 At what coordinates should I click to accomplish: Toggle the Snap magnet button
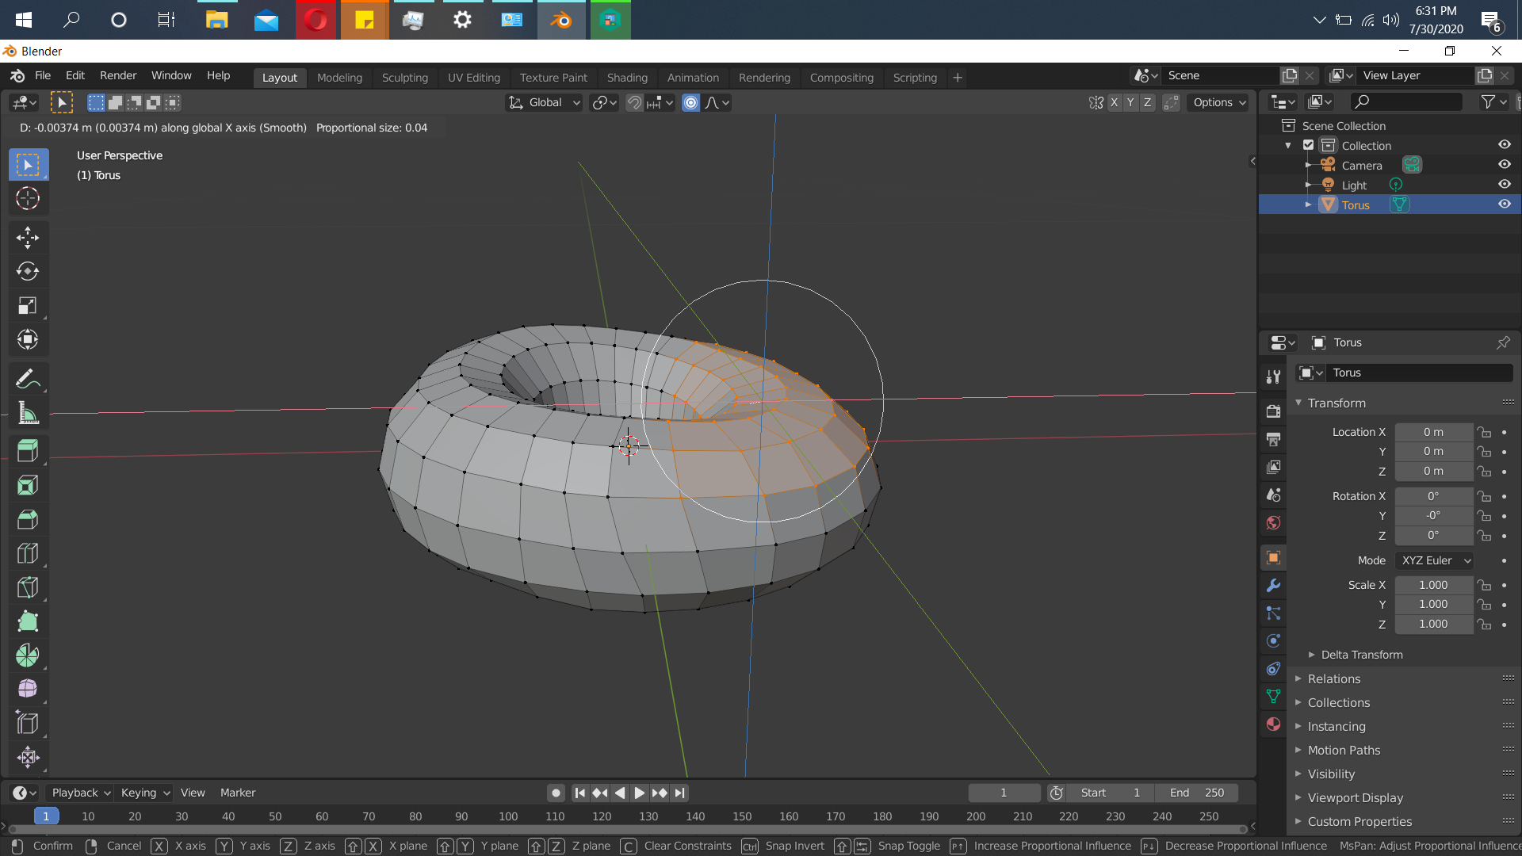pos(634,103)
